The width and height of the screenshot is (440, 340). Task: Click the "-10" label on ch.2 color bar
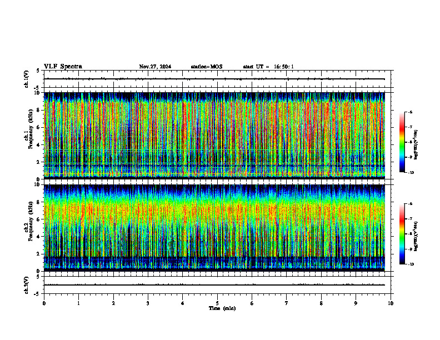tap(411, 264)
